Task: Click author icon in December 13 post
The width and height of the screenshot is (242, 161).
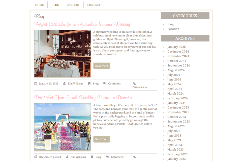Action: coord(67,157)
